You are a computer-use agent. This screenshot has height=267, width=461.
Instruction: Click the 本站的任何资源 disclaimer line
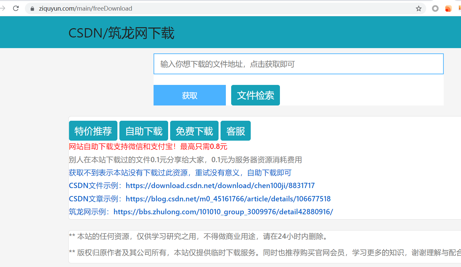click(x=198, y=236)
